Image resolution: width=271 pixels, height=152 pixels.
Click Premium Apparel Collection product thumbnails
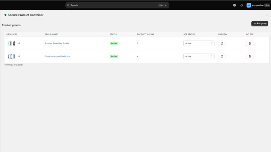click(12, 56)
